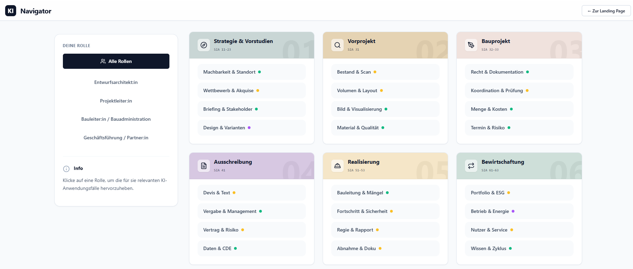The width and height of the screenshot is (633, 269).
Task: Click the compass icon on Strategie & Vorstudien card
Action: pos(204,45)
